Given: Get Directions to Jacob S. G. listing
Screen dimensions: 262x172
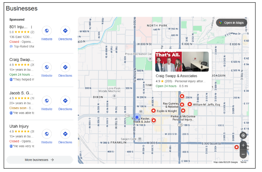Looking at the screenshot, I should tap(65, 103).
